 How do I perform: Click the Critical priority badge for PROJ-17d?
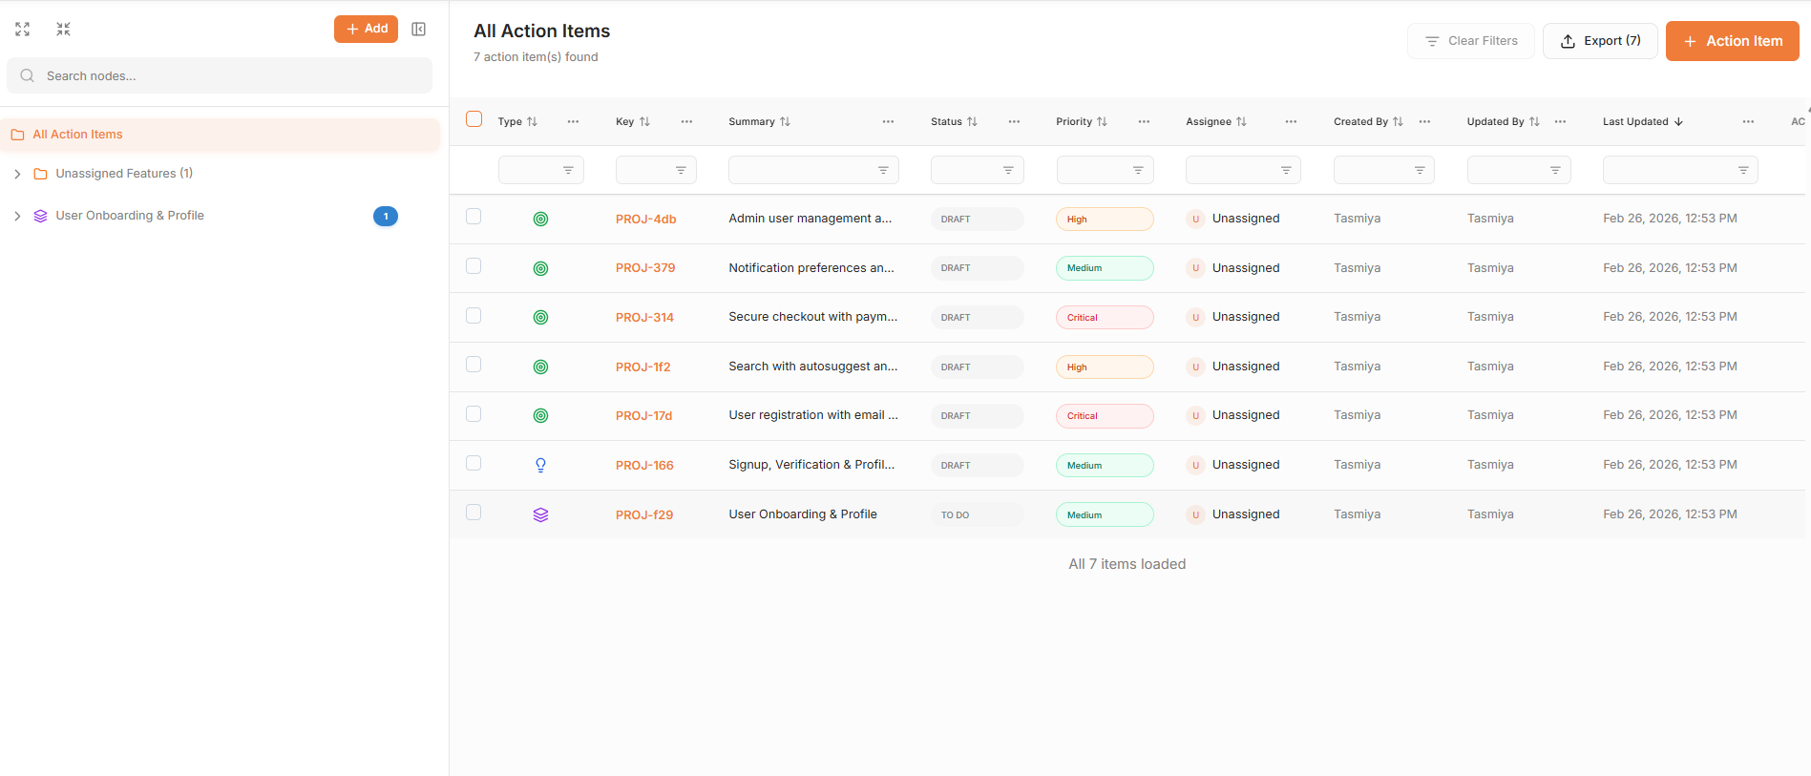click(1104, 416)
